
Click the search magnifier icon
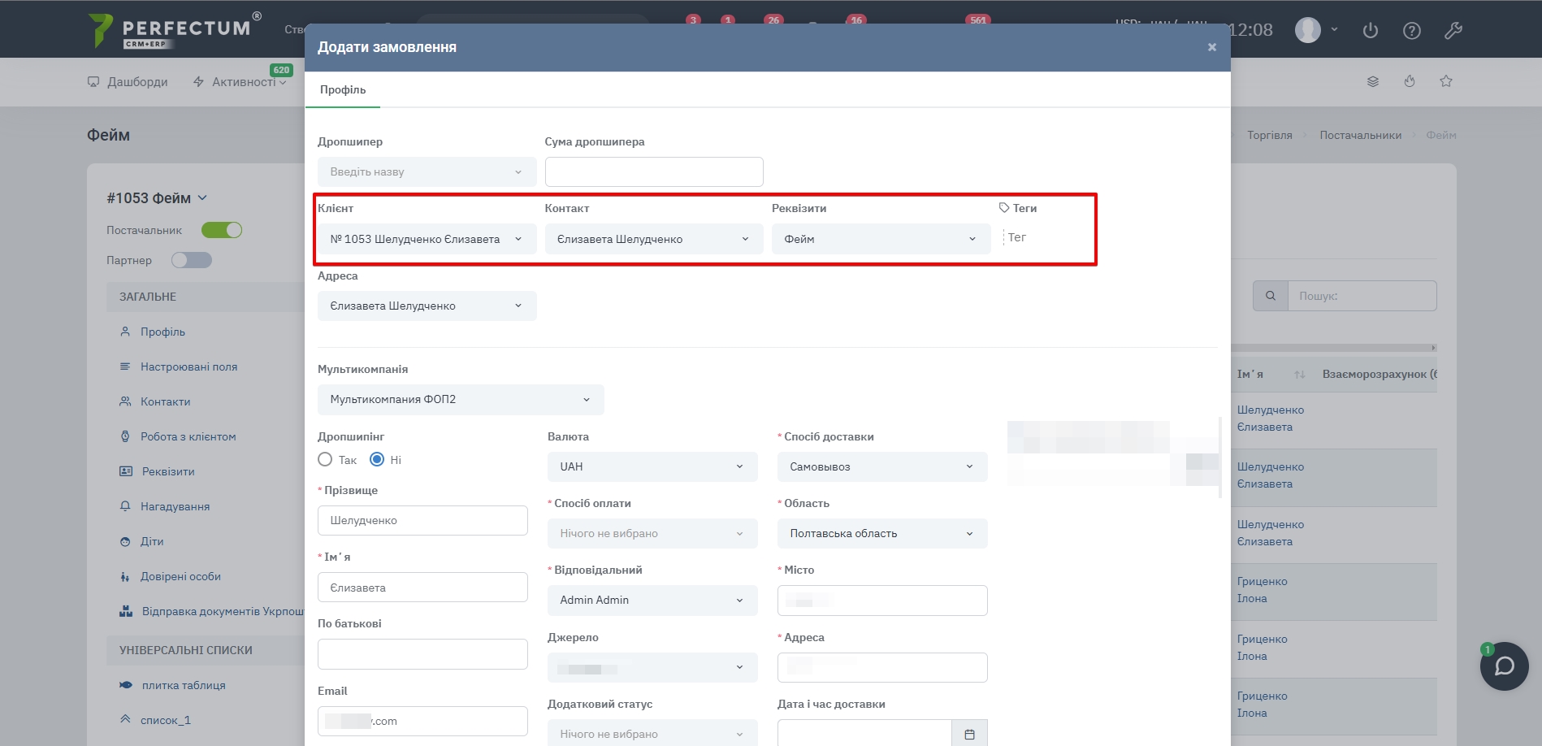[1271, 296]
